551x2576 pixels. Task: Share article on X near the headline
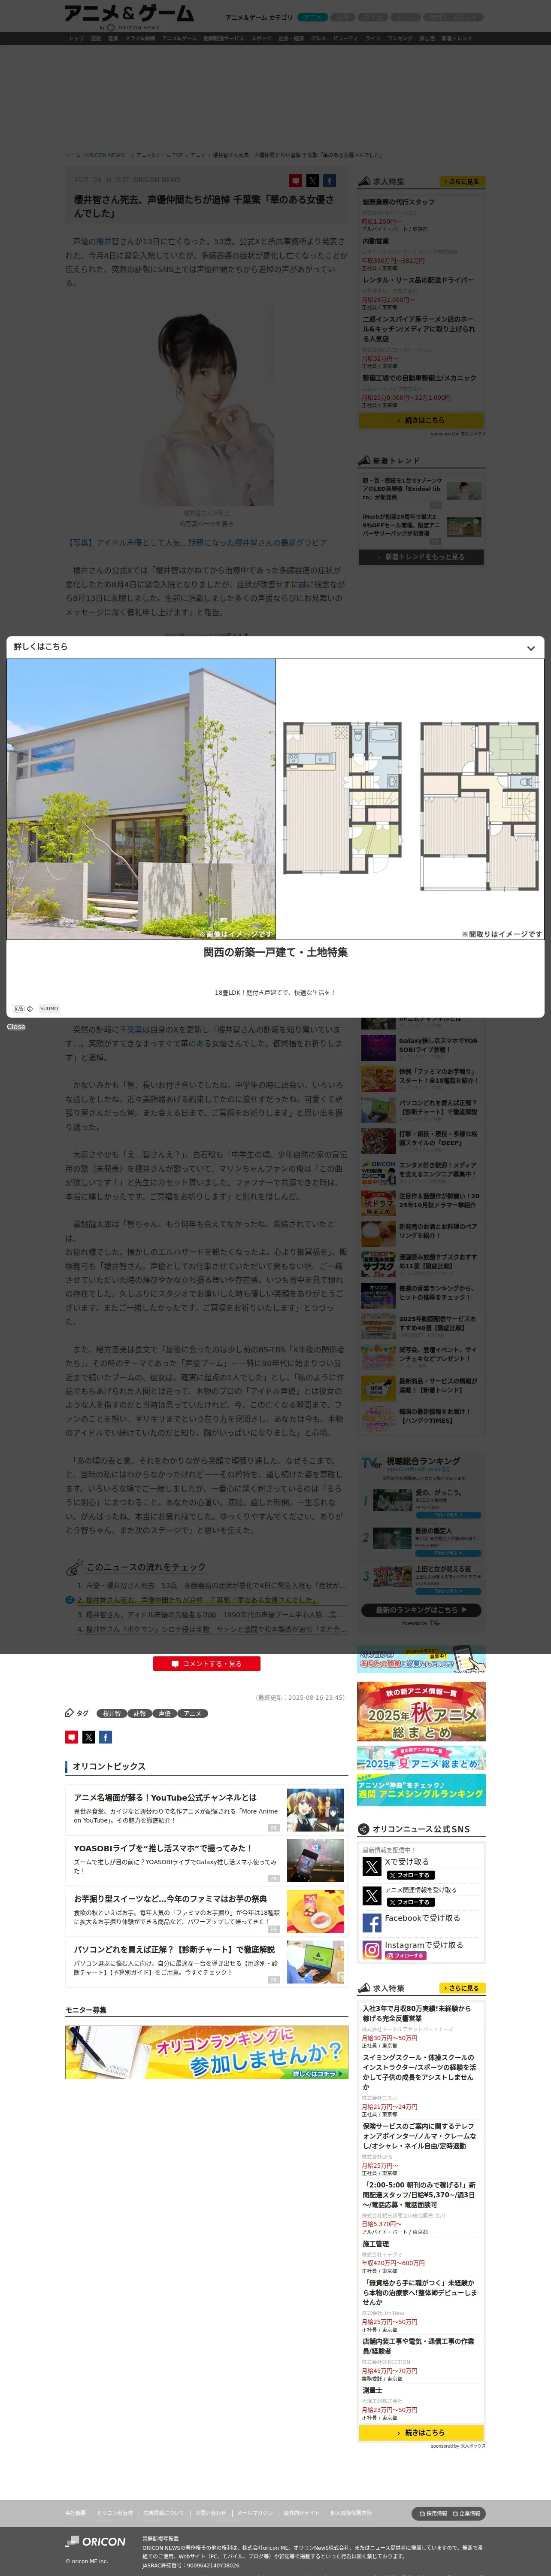(312, 181)
